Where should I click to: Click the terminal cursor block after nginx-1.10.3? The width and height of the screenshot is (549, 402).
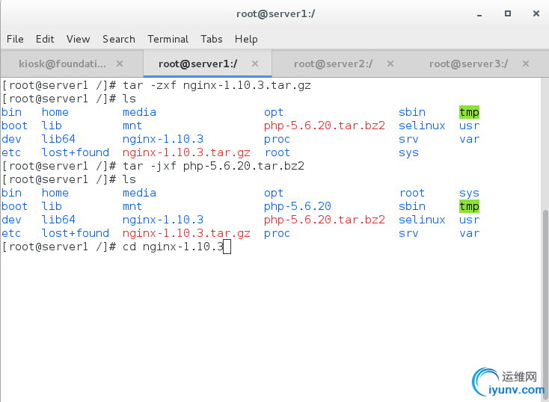click(227, 247)
